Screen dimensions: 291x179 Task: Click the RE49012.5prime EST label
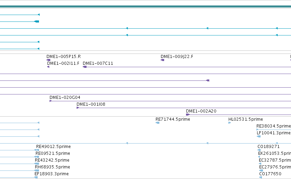pos(53,147)
